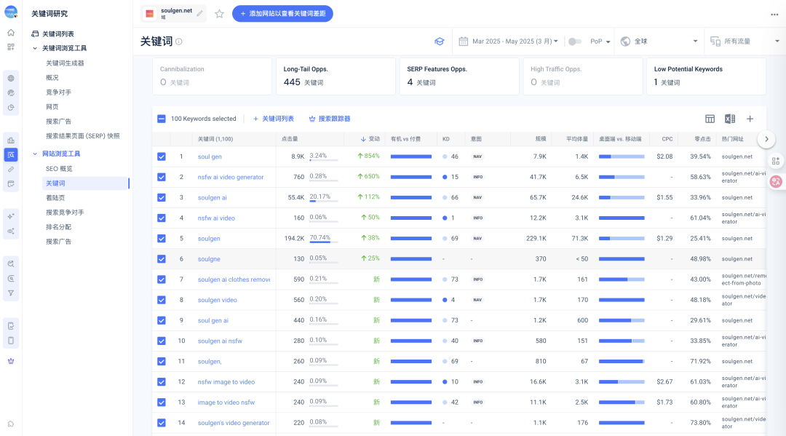Open the bar chart icon in left rail

[x=10, y=140]
